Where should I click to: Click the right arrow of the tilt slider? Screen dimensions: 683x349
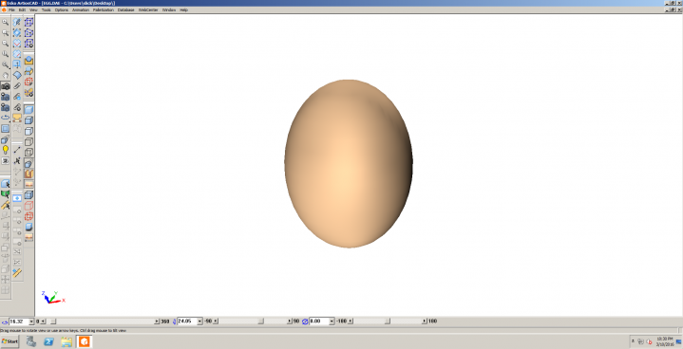pyautogui.click(x=290, y=321)
